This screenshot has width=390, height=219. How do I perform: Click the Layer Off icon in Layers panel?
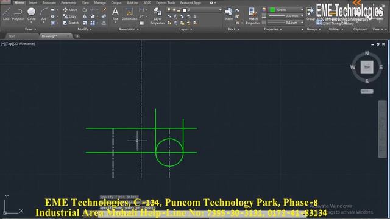click(x=169, y=16)
